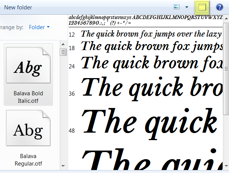229x173 pixels.
Task: Click the 24 point size label
Action: click(x=72, y=67)
